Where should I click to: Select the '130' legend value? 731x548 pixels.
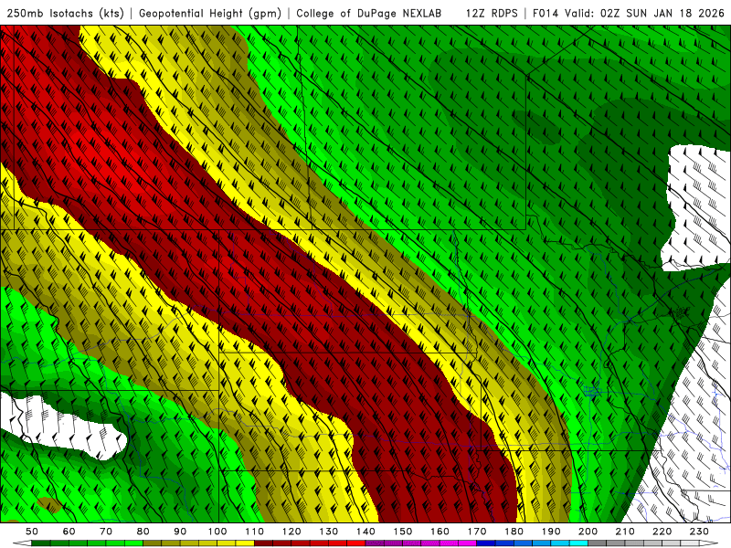coord(329,532)
